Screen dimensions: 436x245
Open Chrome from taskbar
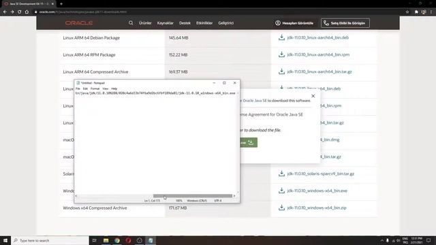[117, 240]
